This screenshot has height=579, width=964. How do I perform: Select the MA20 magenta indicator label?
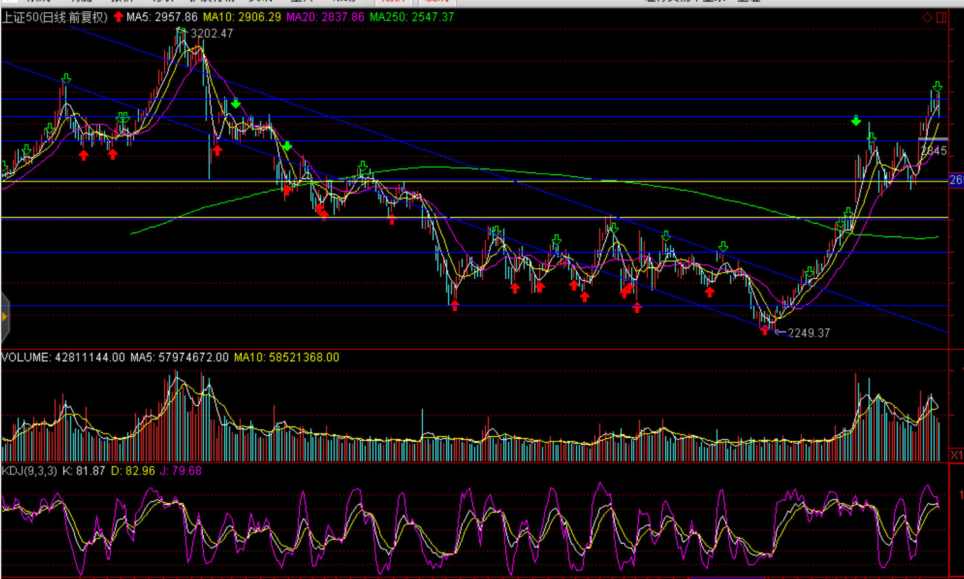[x=325, y=17]
